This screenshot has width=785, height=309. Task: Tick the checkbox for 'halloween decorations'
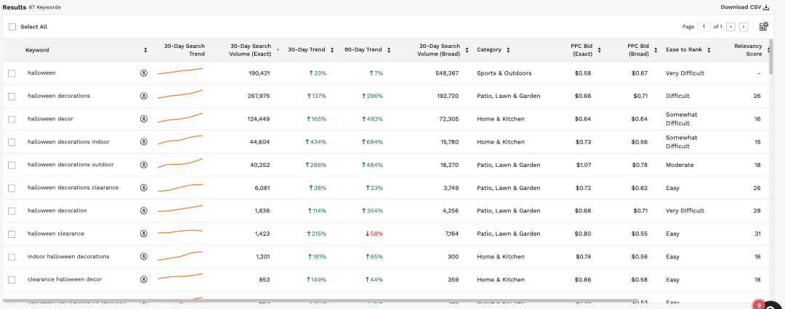(x=12, y=96)
